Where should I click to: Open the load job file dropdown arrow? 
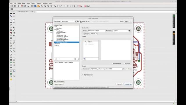tap(75, 21)
